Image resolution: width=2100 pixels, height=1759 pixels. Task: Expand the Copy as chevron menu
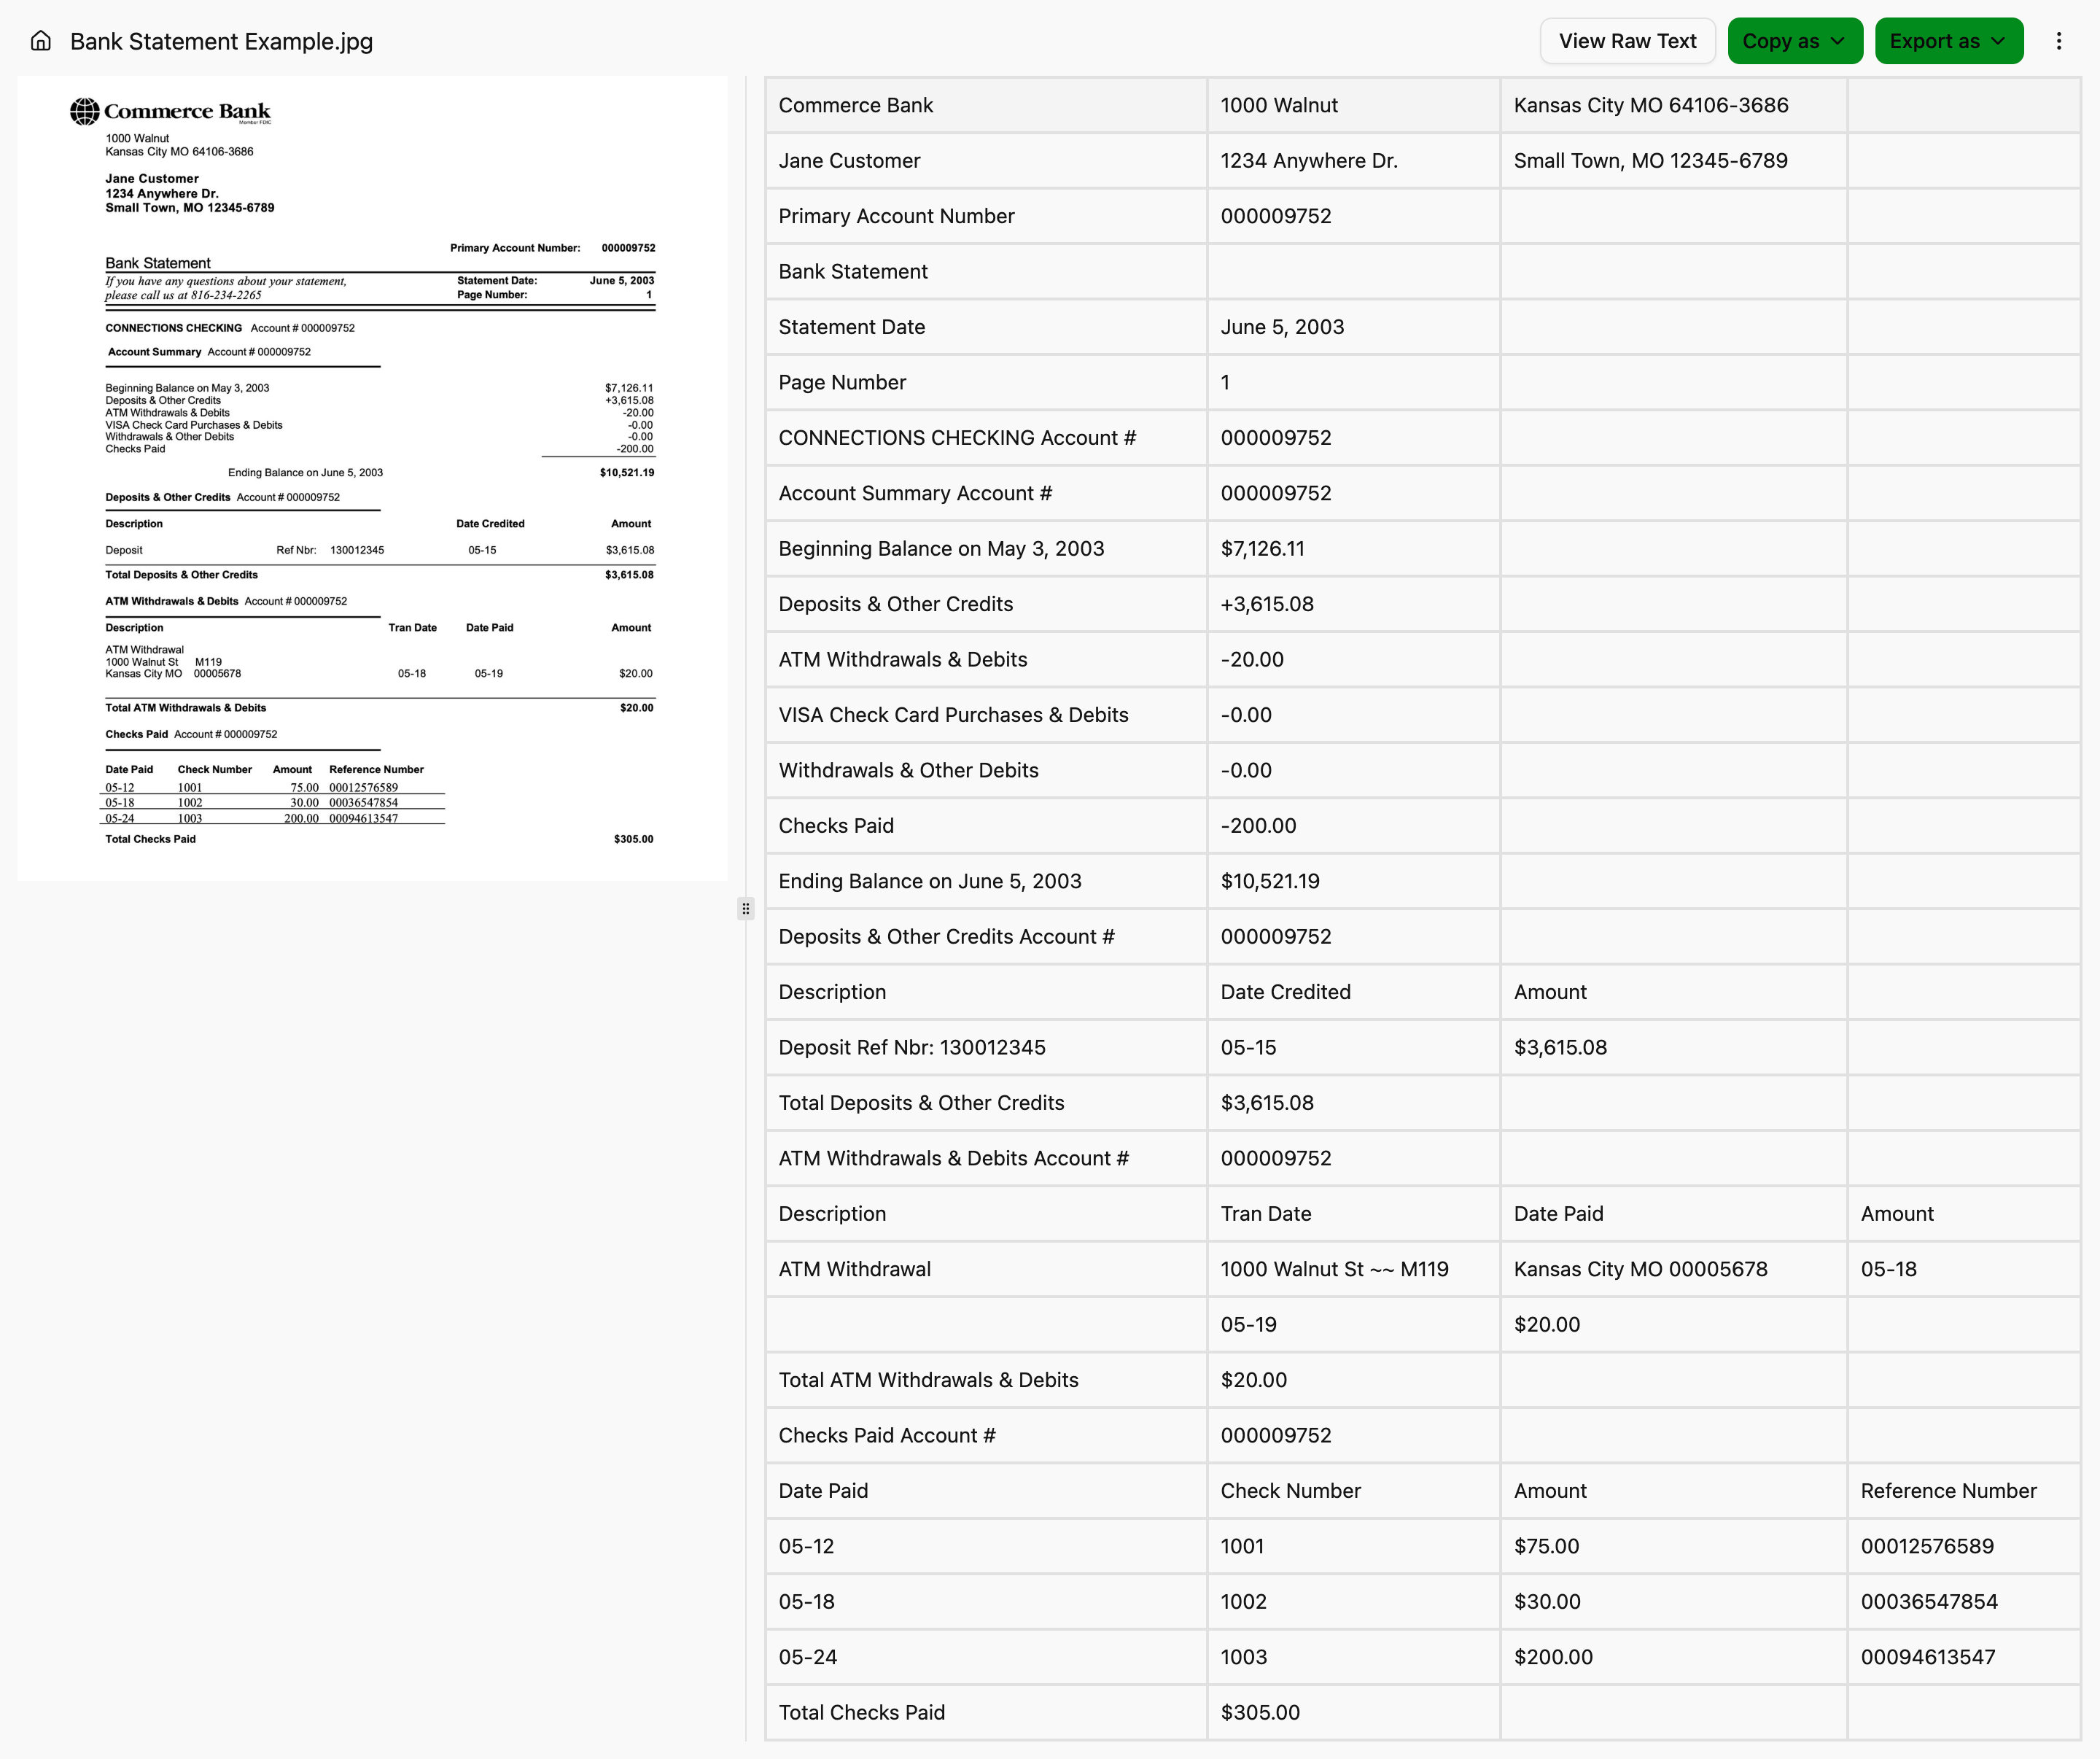click(1838, 41)
